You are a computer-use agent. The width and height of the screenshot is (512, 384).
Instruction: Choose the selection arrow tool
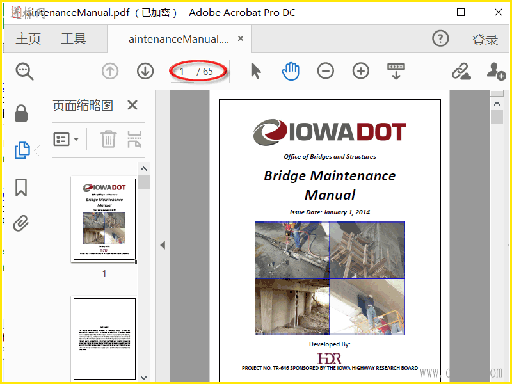pos(255,71)
